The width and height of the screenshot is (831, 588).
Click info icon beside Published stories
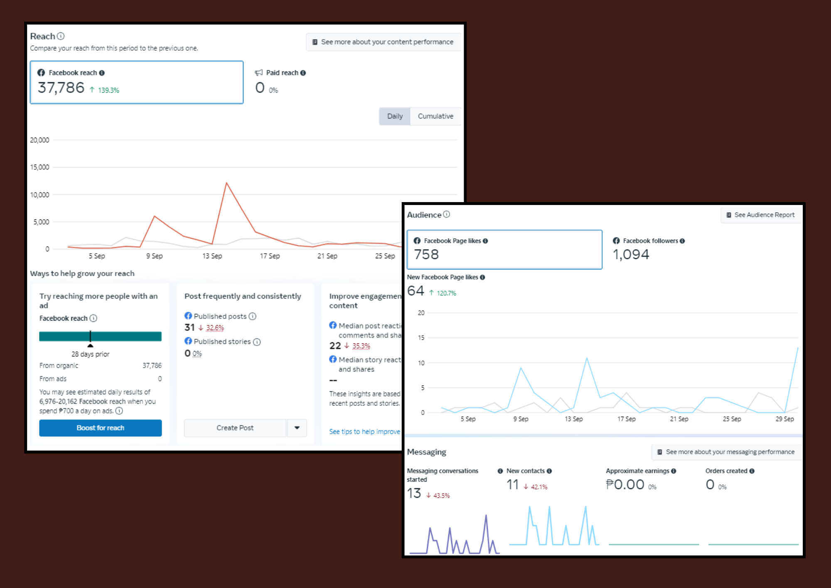(257, 342)
